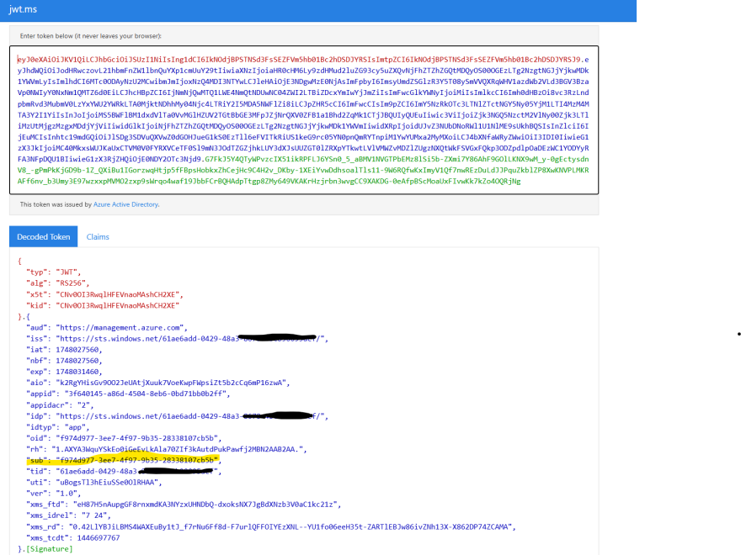
Task: Select the Decoded Token tab
Action: click(x=43, y=237)
